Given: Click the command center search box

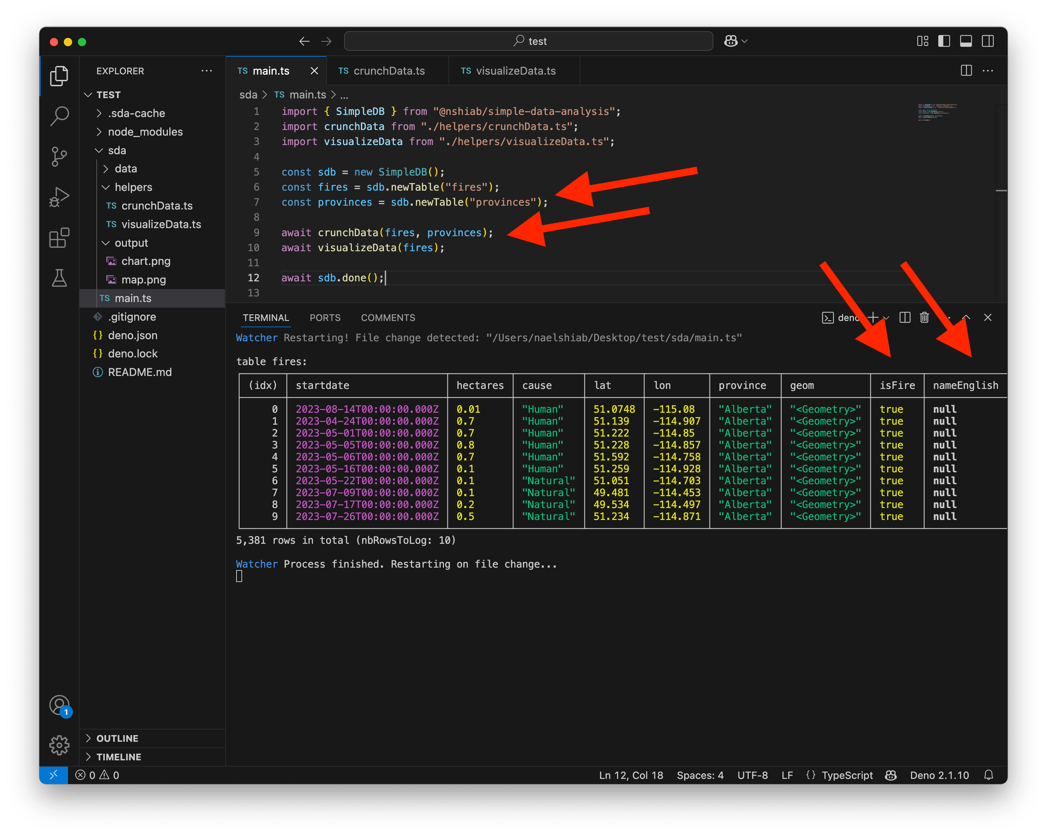Looking at the screenshot, I should (x=528, y=41).
